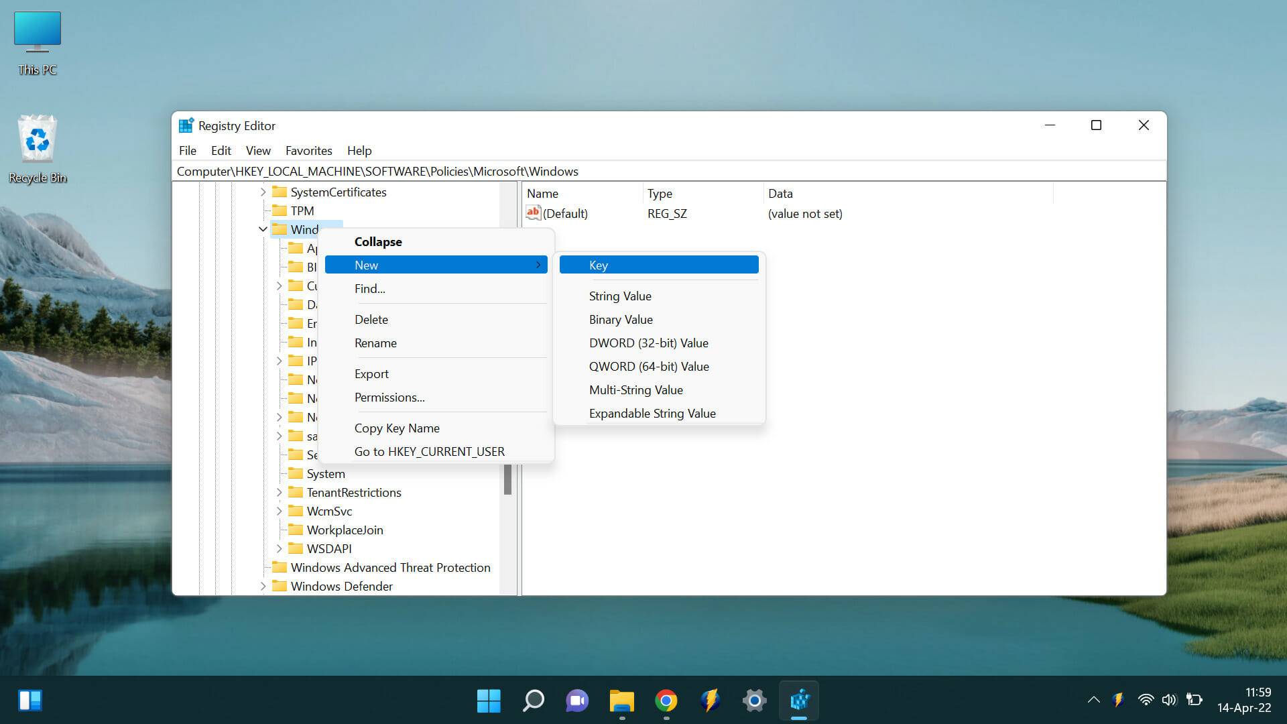This screenshot has height=724, width=1287.
Task: Open the Settings gear from the taskbar
Action: (754, 701)
